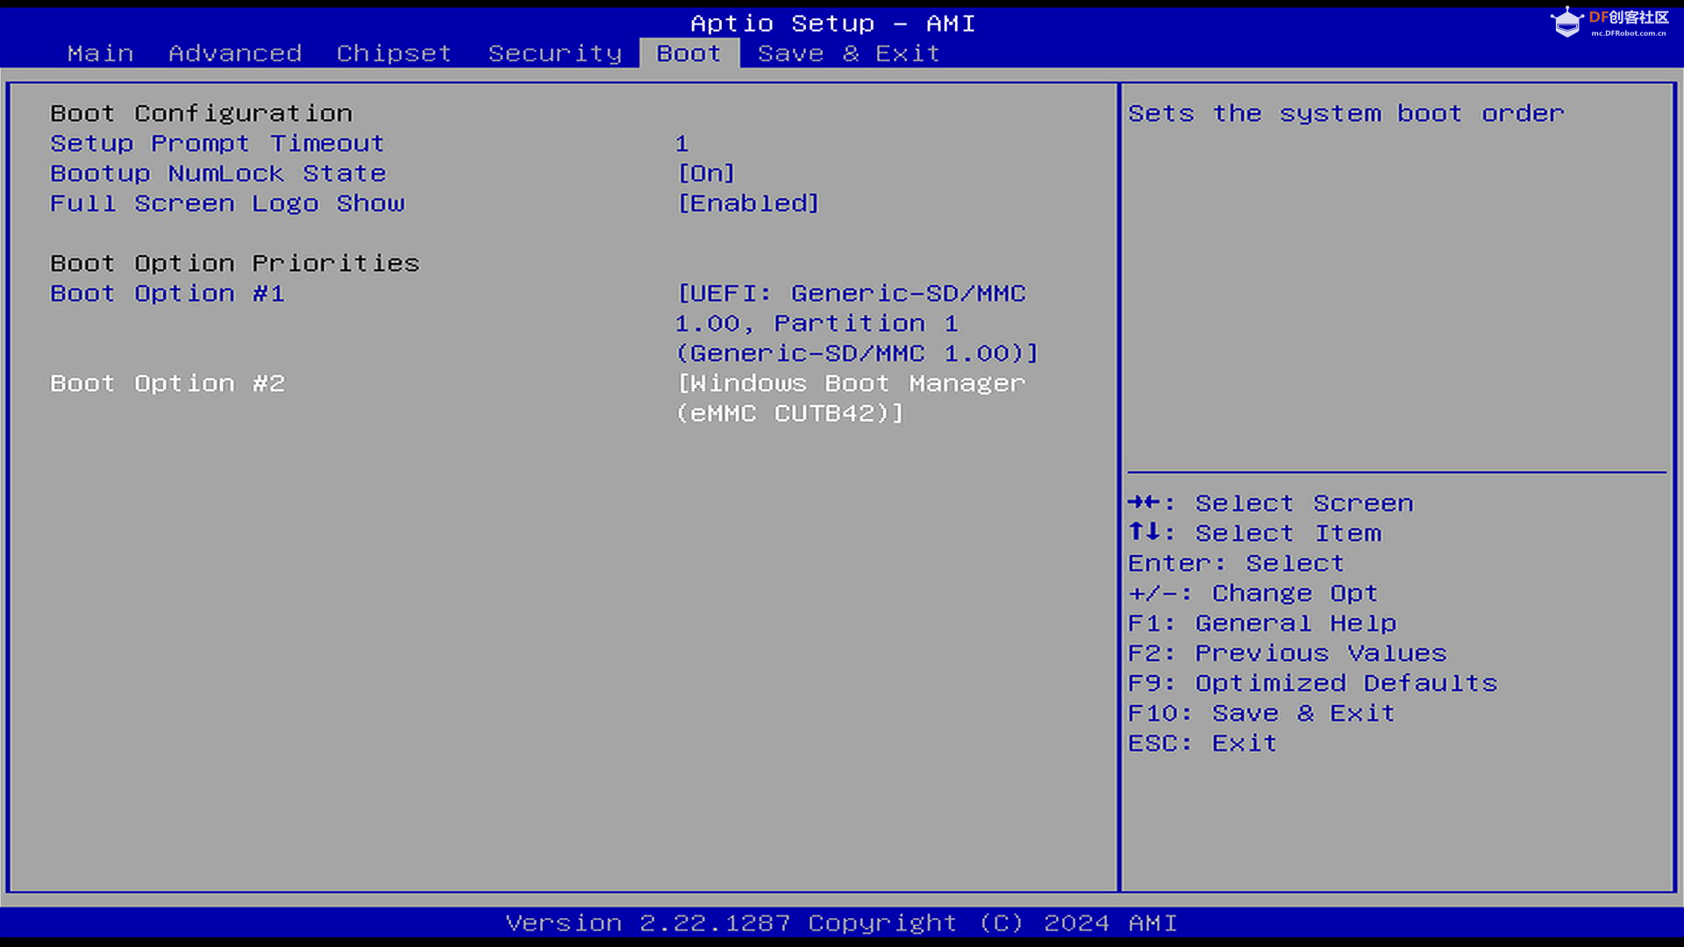Image resolution: width=1684 pixels, height=947 pixels.
Task: Click the DFRobot community logo watermark
Action: (x=1610, y=22)
